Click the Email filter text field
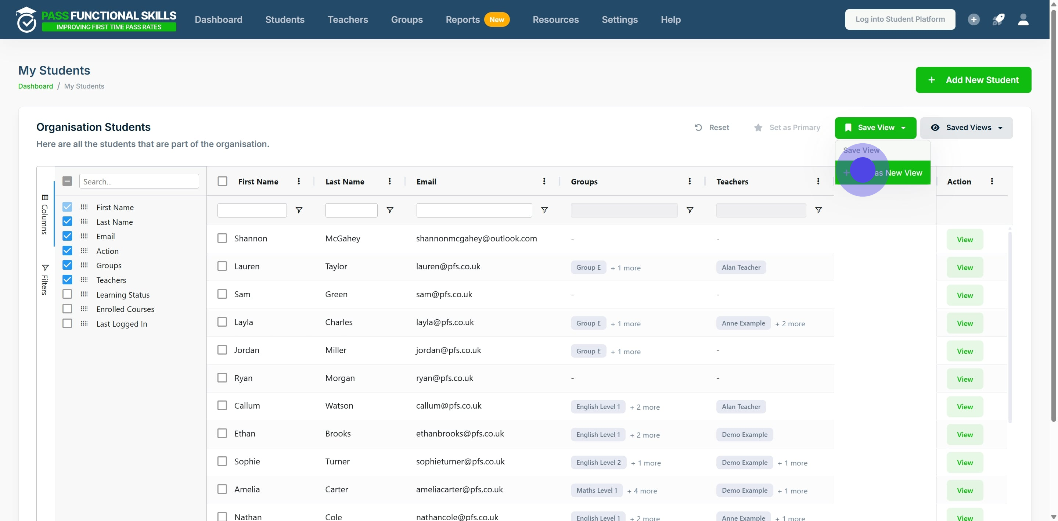 (x=474, y=210)
